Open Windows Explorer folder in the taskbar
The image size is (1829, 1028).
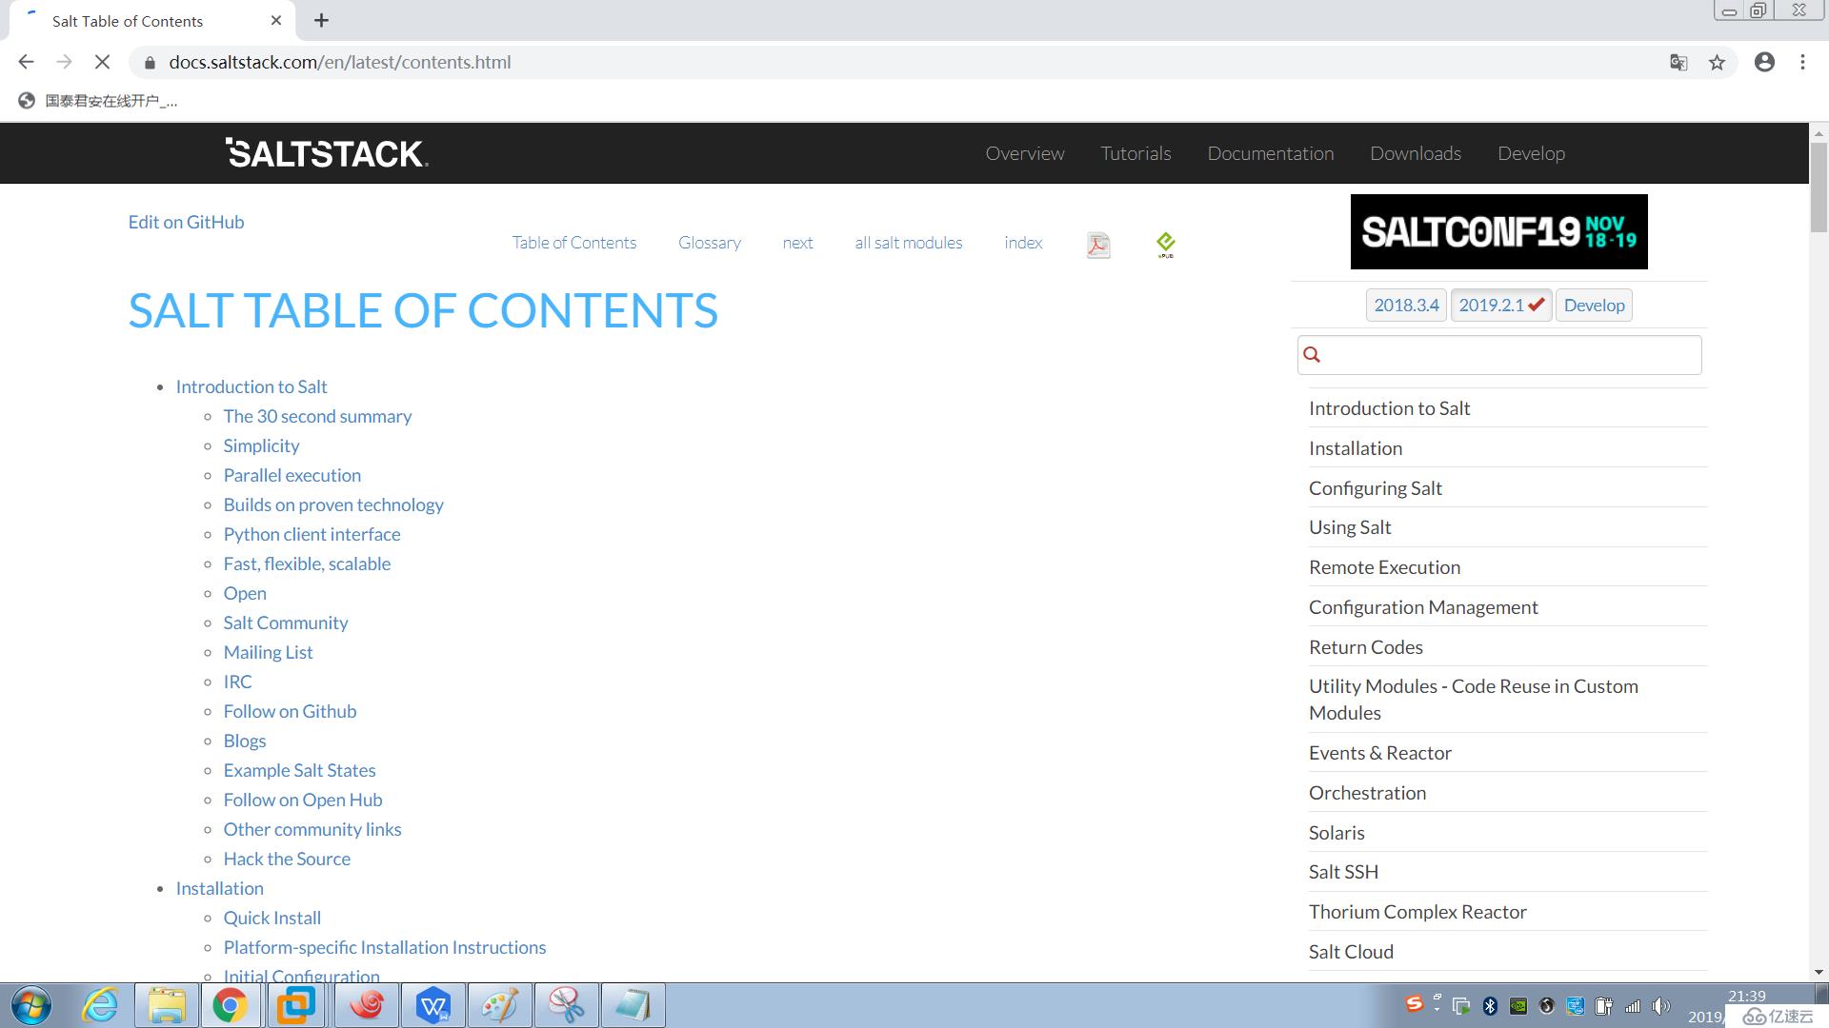167,1005
